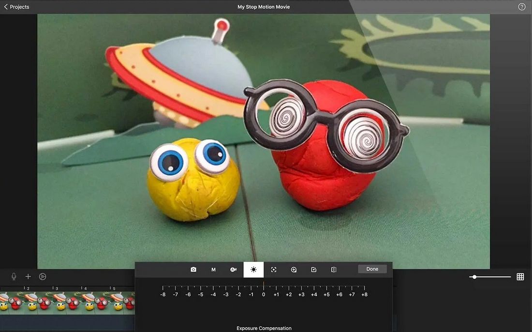Screen dimensions: 532x332
Task: Click the Done button
Action: [372, 269]
